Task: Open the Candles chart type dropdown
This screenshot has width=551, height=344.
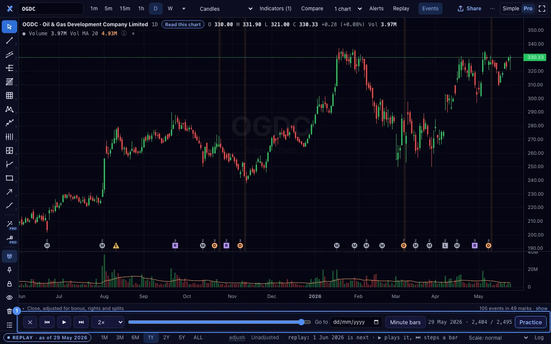Action: [226, 9]
